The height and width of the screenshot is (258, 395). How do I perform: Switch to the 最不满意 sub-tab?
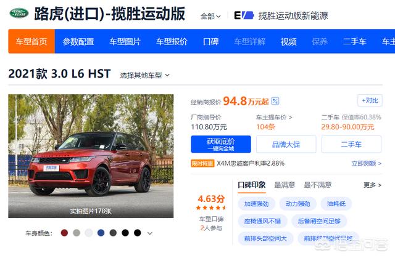click(317, 185)
